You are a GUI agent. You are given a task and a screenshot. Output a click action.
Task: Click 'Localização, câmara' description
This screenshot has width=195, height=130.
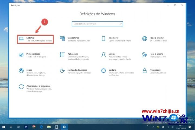[x=158, y=73]
